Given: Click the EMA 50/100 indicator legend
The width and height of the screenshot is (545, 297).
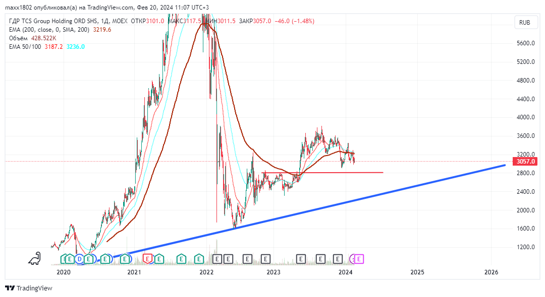Looking at the screenshot, I should [x=25, y=47].
